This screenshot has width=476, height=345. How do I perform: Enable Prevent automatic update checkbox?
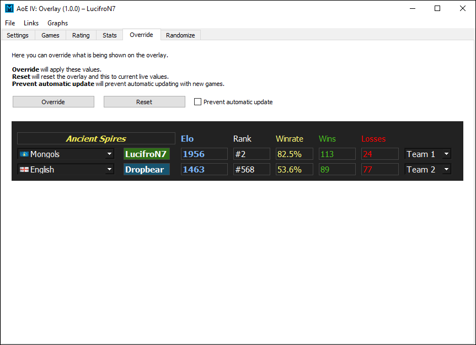(197, 102)
